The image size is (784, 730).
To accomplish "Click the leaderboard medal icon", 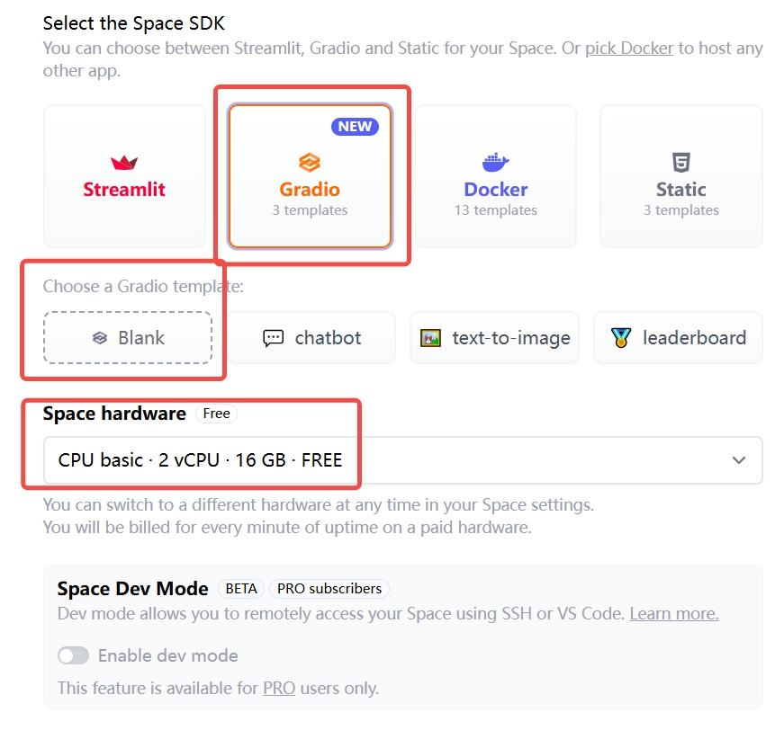I will click(x=621, y=338).
